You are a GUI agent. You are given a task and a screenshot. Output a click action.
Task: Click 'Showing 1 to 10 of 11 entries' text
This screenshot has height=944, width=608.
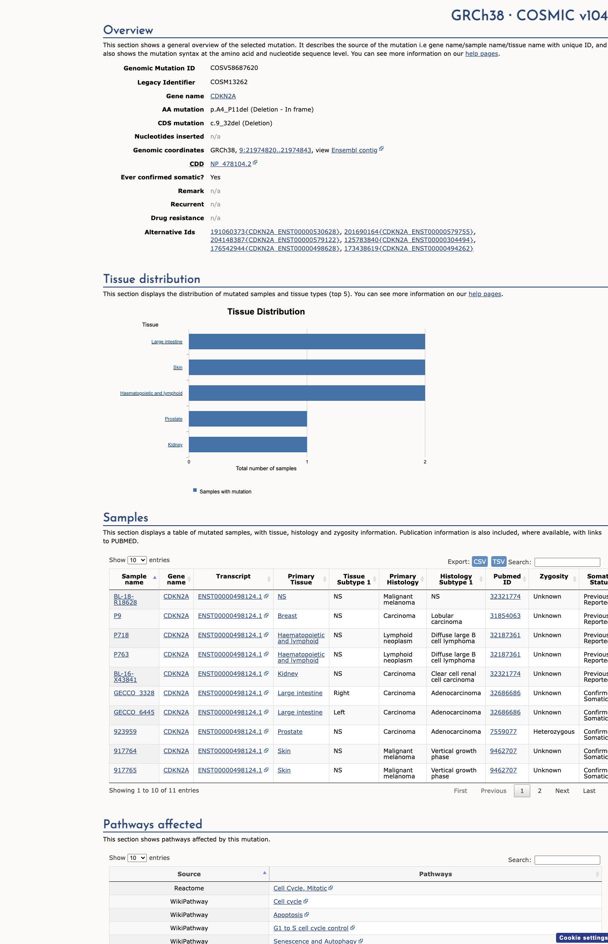(x=154, y=790)
